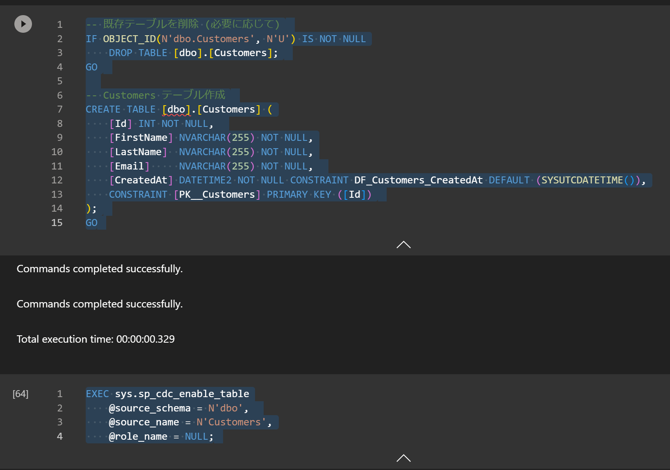Select '既存テーブルを削除' comment line
The width and height of the screenshot is (670, 470).
tap(183, 25)
